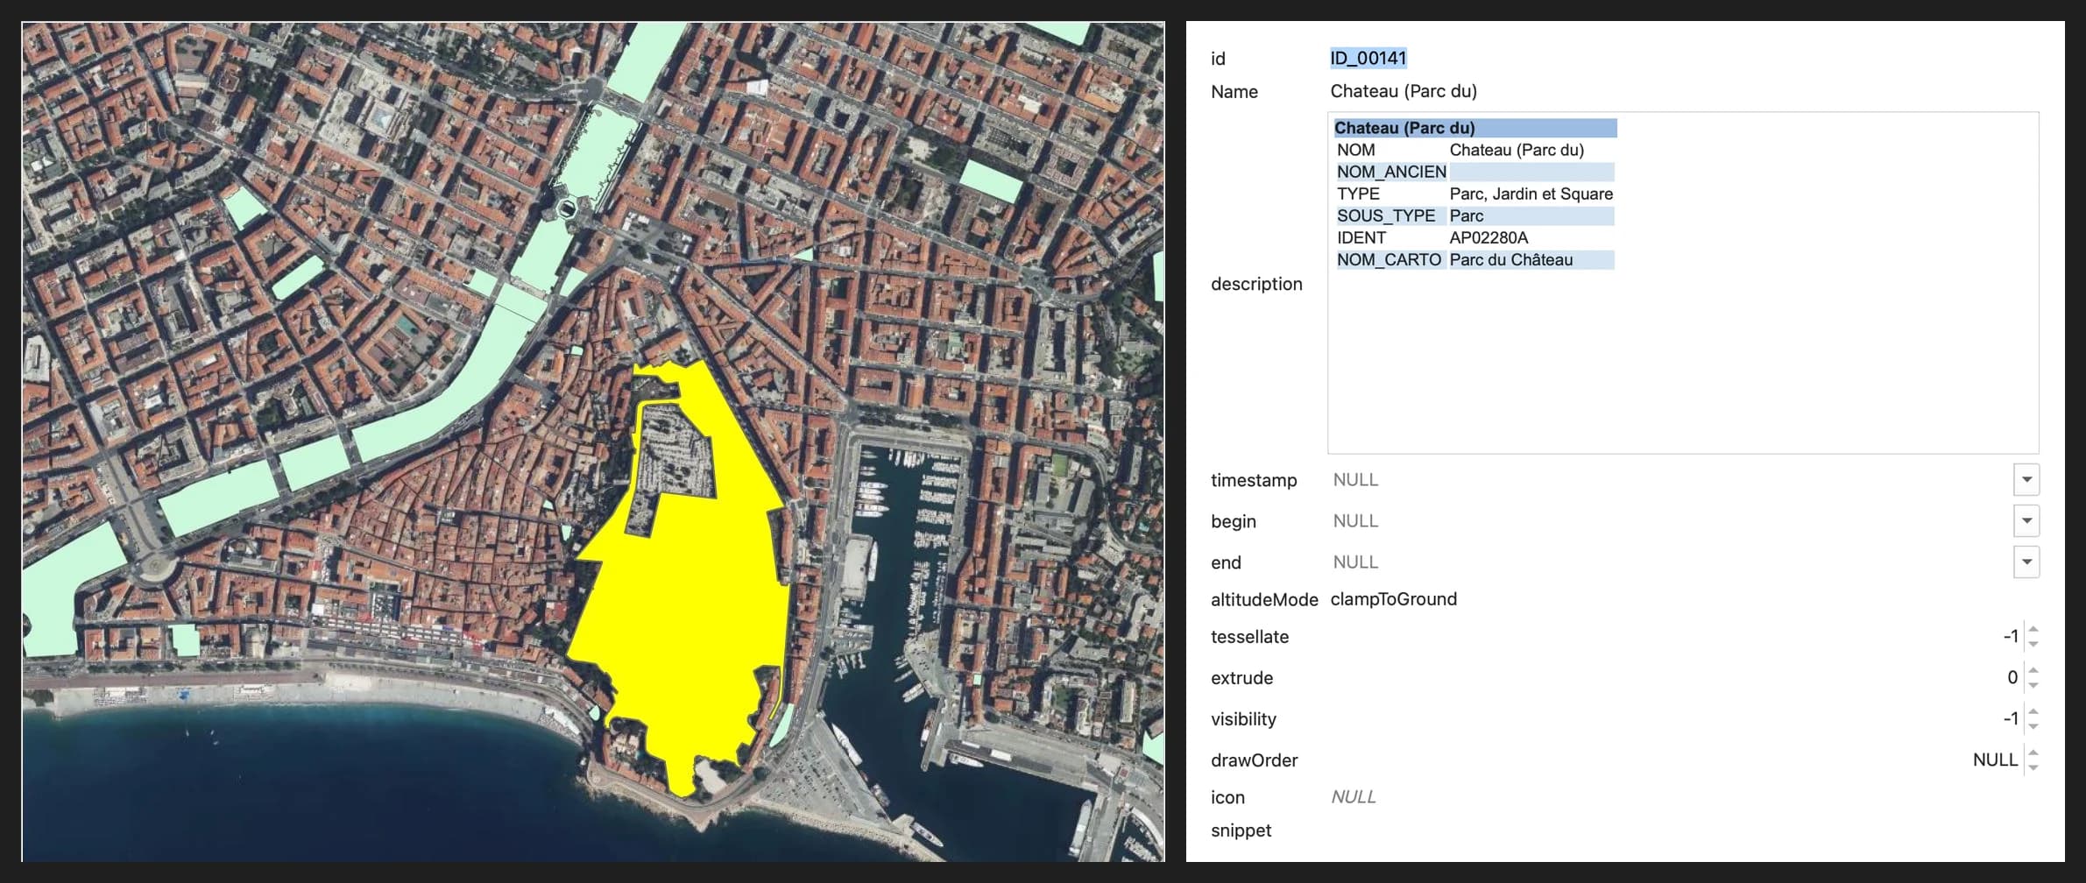Click the description header Chateau (Parc du)
This screenshot has height=883, width=2086.
[x=1474, y=128]
